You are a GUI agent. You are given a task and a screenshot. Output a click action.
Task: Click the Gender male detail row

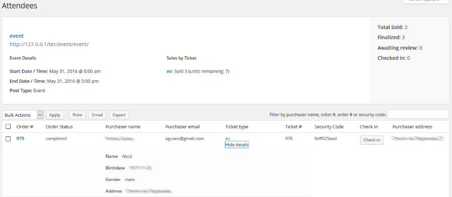pyautogui.click(x=120, y=179)
